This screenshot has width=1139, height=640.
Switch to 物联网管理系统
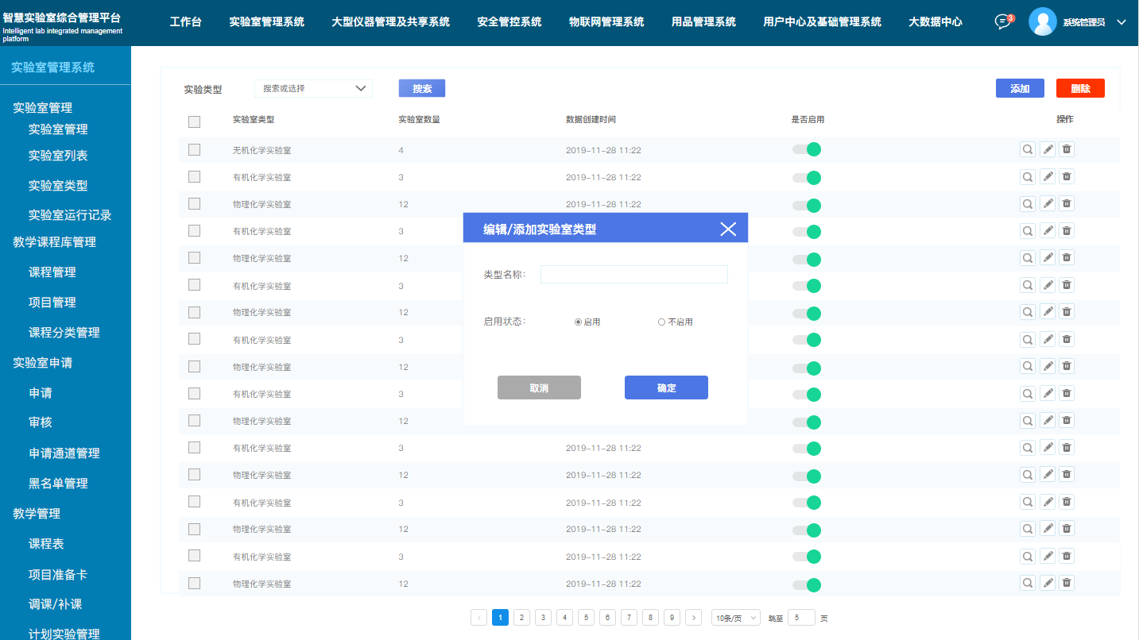[x=606, y=22]
